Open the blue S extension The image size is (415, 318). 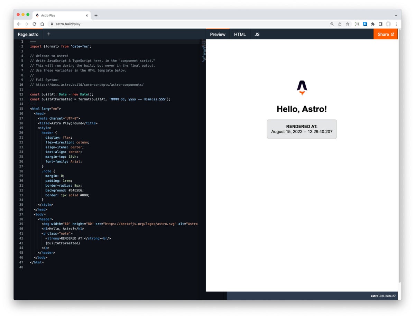(365, 24)
